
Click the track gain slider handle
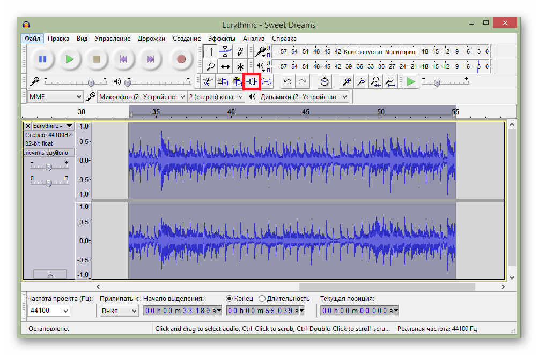tap(48, 167)
